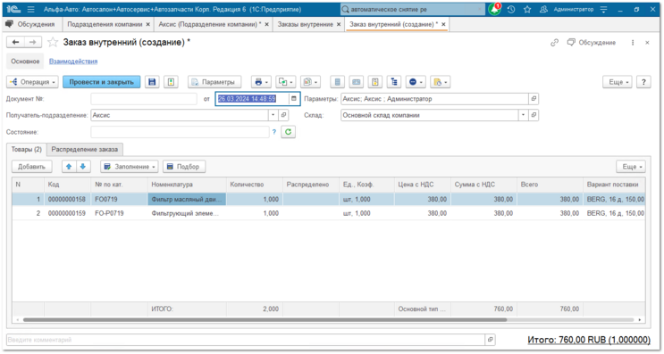Move row up with blue arrow

click(x=69, y=167)
